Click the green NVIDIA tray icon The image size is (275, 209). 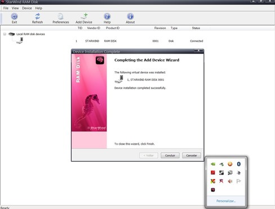tap(213, 164)
